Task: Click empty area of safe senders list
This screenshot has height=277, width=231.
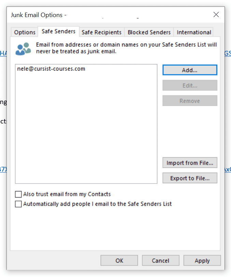Action: [86, 127]
